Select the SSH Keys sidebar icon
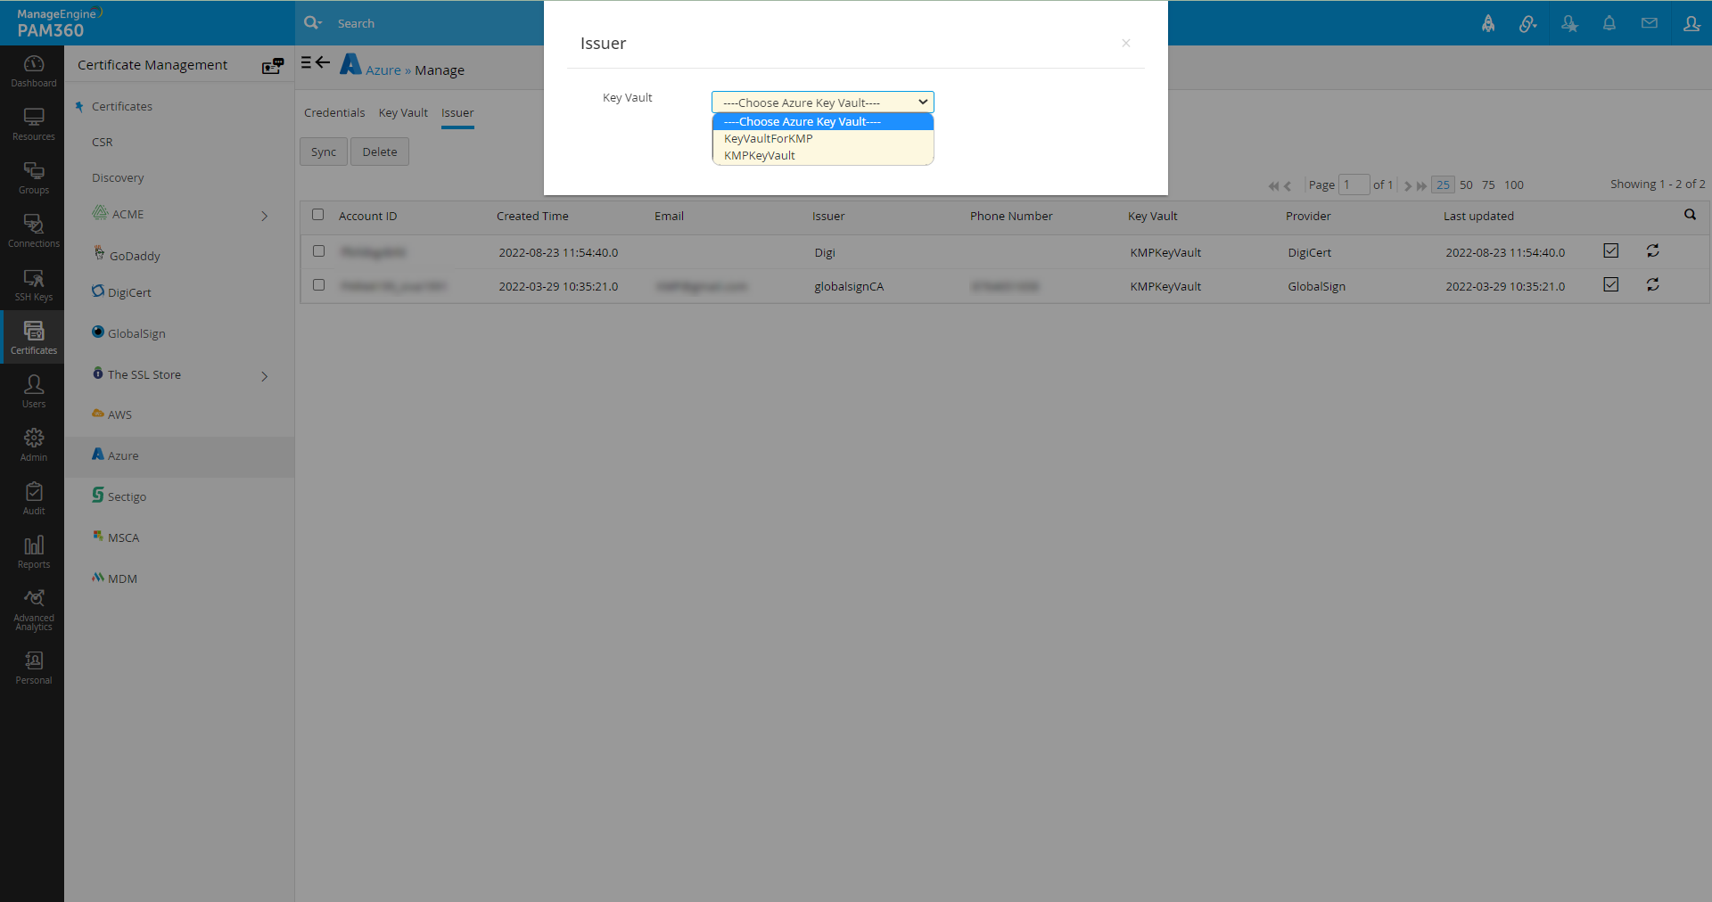Image resolution: width=1712 pixels, height=902 pixels. 33,283
